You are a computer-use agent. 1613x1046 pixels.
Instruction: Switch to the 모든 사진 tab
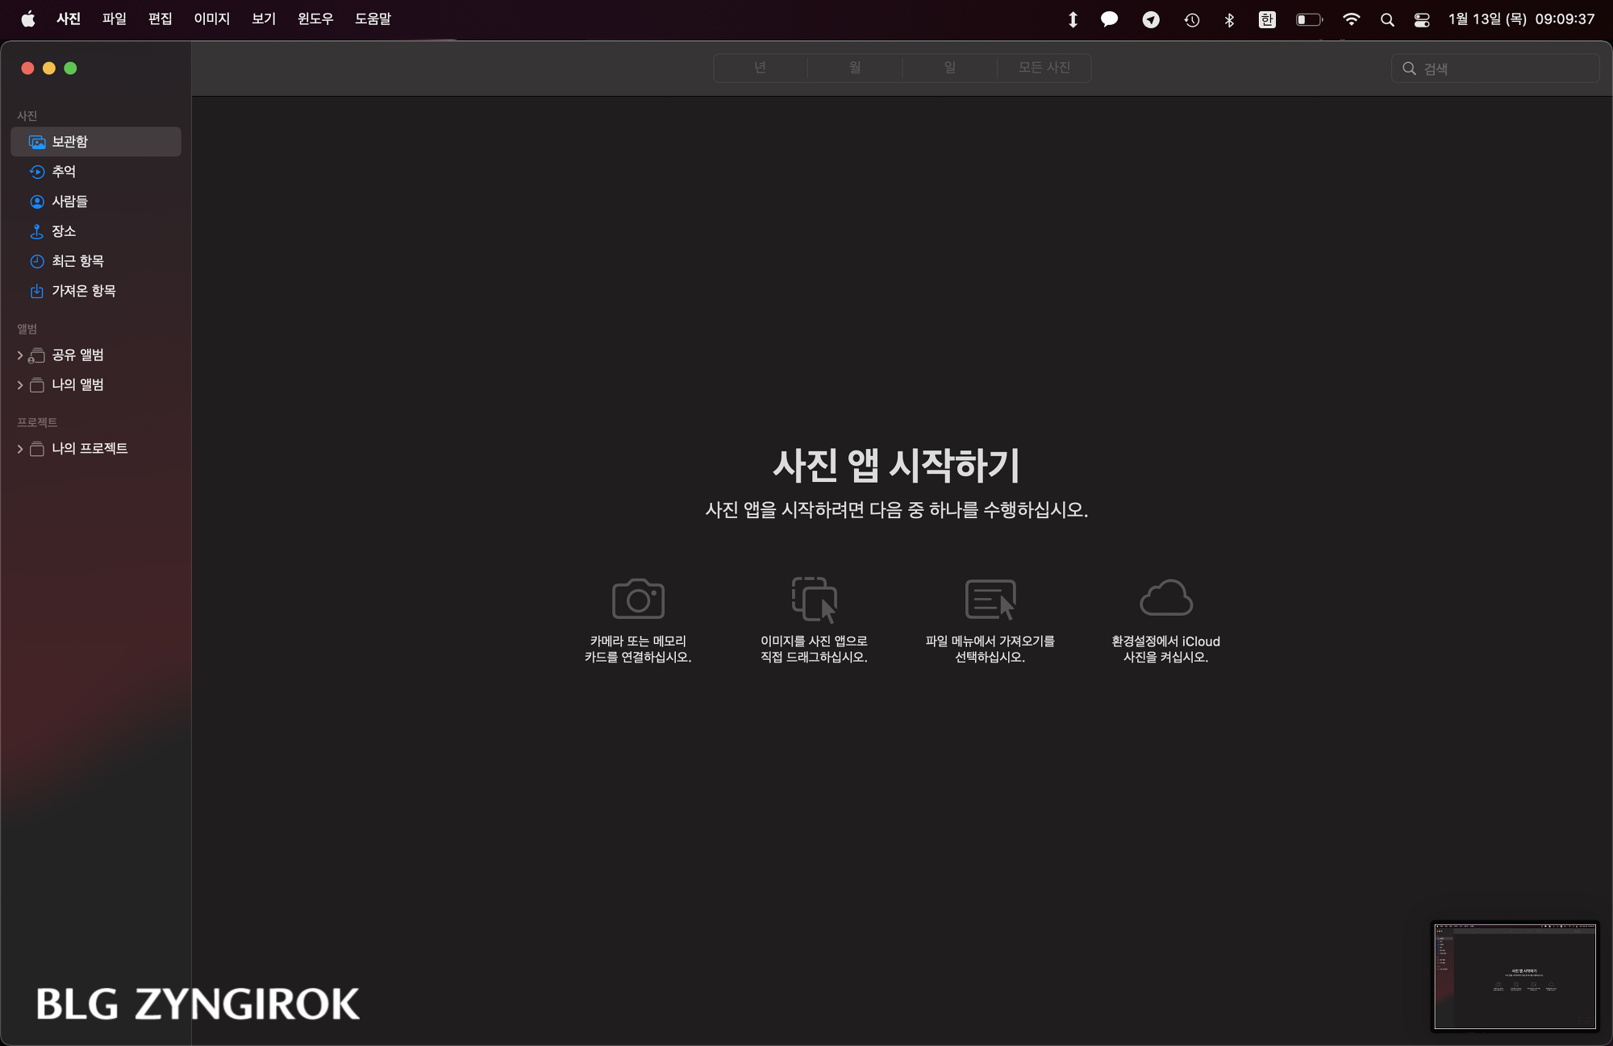[x=1044, y=68]
